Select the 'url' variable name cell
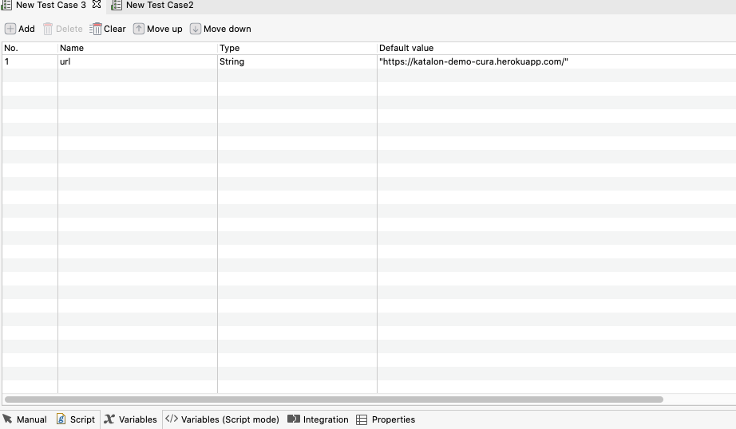Image resolution: width=736 pixels, height=429 pixels. coord(137,61)
